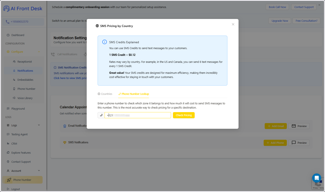325x192 pixels.
Task: Click the Call Notifications tab
Action: click(x=64, y=54)
